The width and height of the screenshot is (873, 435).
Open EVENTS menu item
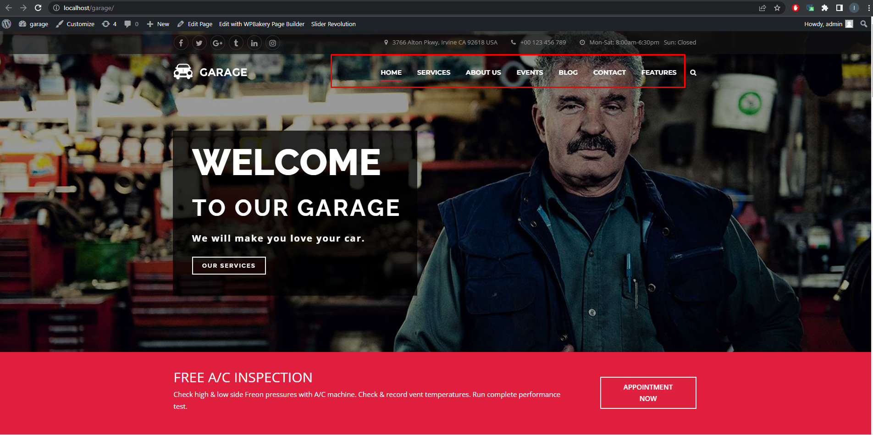(530, 72)
